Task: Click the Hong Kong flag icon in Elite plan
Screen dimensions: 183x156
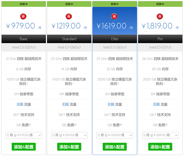Action: [x=114, y=16]
